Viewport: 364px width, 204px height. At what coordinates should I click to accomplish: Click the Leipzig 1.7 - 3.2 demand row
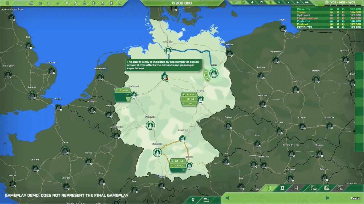(189, 95)
